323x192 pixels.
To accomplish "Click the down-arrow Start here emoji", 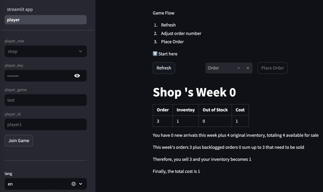I will pos(155,54).
